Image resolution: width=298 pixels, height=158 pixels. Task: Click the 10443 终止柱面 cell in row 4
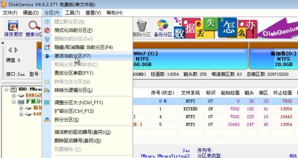coord(286,117)
